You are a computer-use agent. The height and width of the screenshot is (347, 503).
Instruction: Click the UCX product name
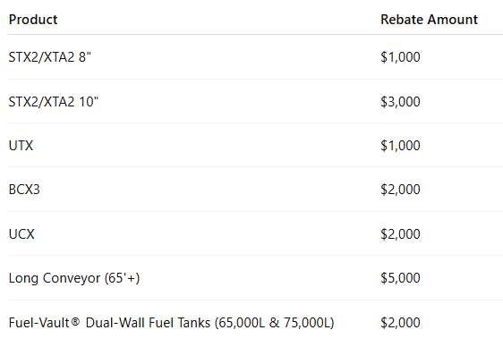[x=21, y=234]
